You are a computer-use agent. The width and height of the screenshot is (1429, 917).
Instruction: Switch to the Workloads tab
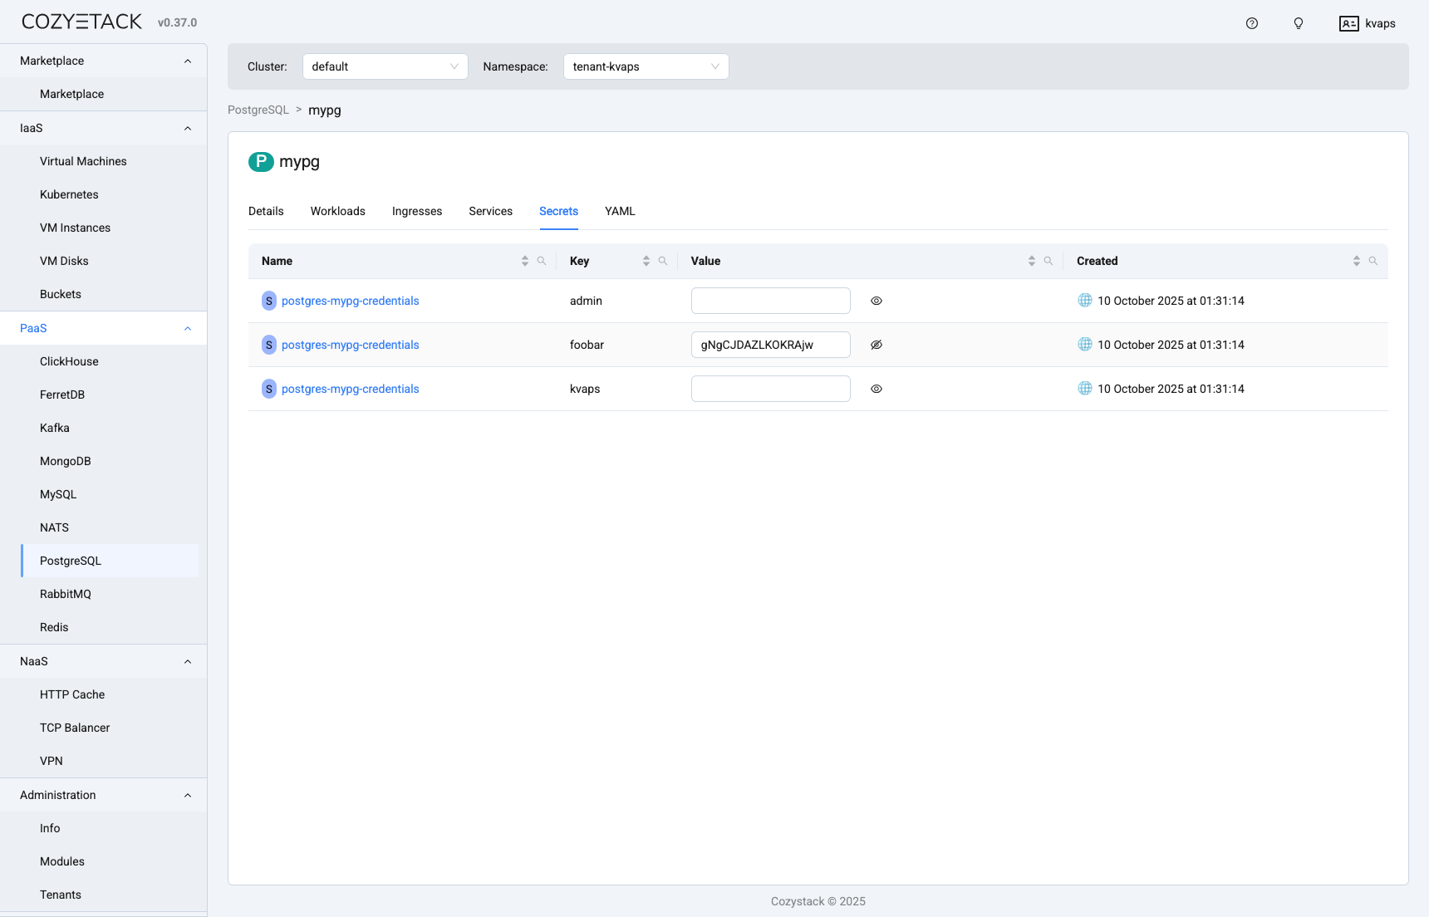(337, 211)
